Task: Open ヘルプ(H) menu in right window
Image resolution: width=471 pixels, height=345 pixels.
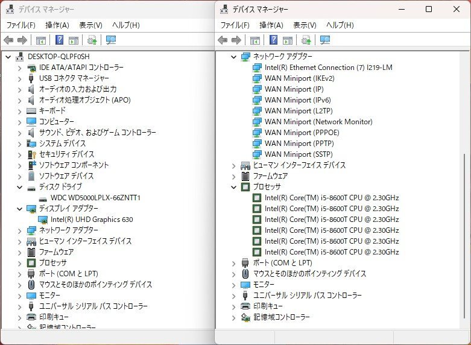Action: (x=340, y=25)
